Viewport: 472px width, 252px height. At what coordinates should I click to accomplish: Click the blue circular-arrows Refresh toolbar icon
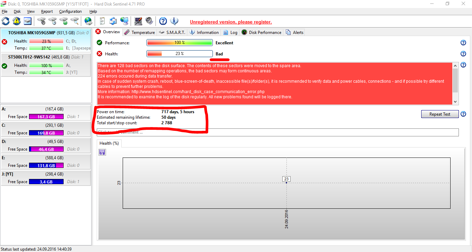click(6, 21)
